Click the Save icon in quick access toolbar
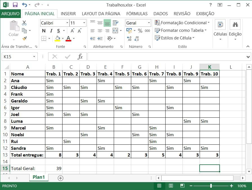The image size is (252, 190). [x=15, y=5]
